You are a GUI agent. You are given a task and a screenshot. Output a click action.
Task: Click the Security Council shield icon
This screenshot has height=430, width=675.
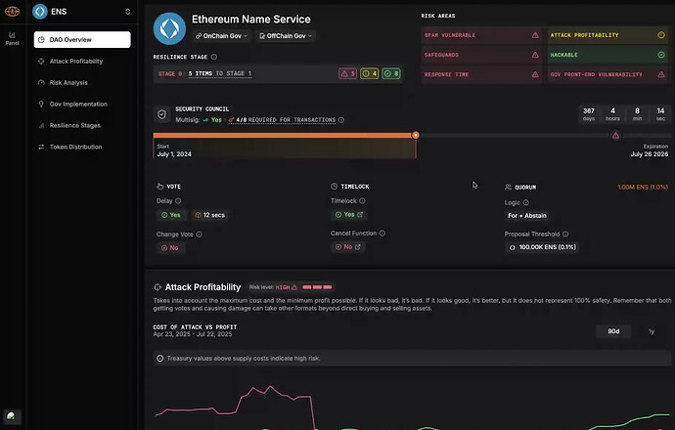click(161, 114)
